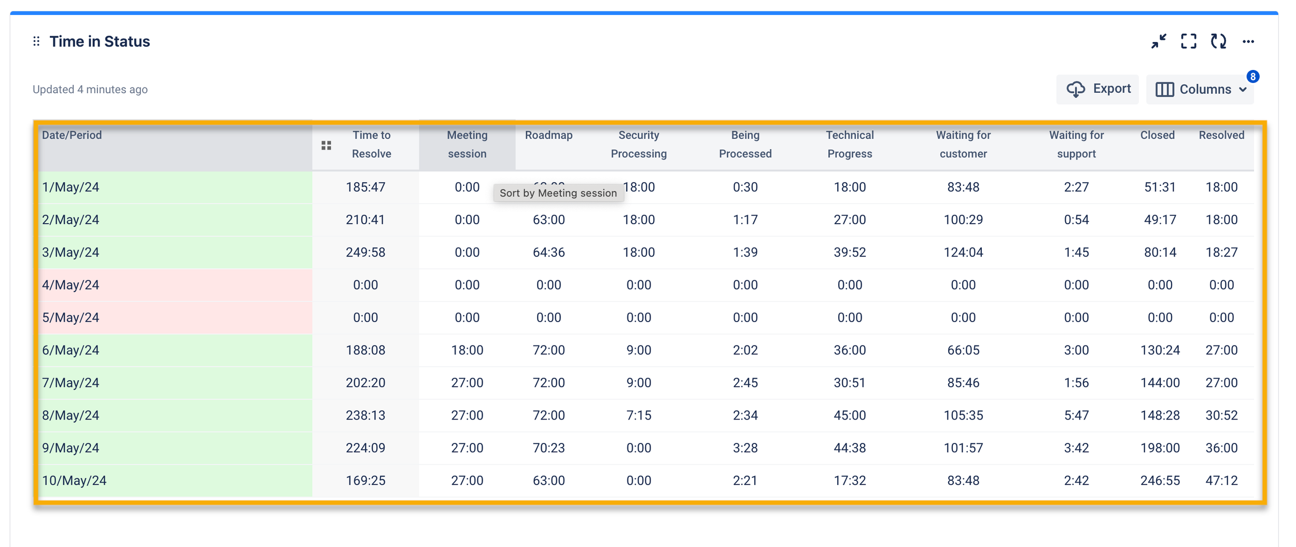Select the red 4/May/24 date cell

(x=175, y=285)
